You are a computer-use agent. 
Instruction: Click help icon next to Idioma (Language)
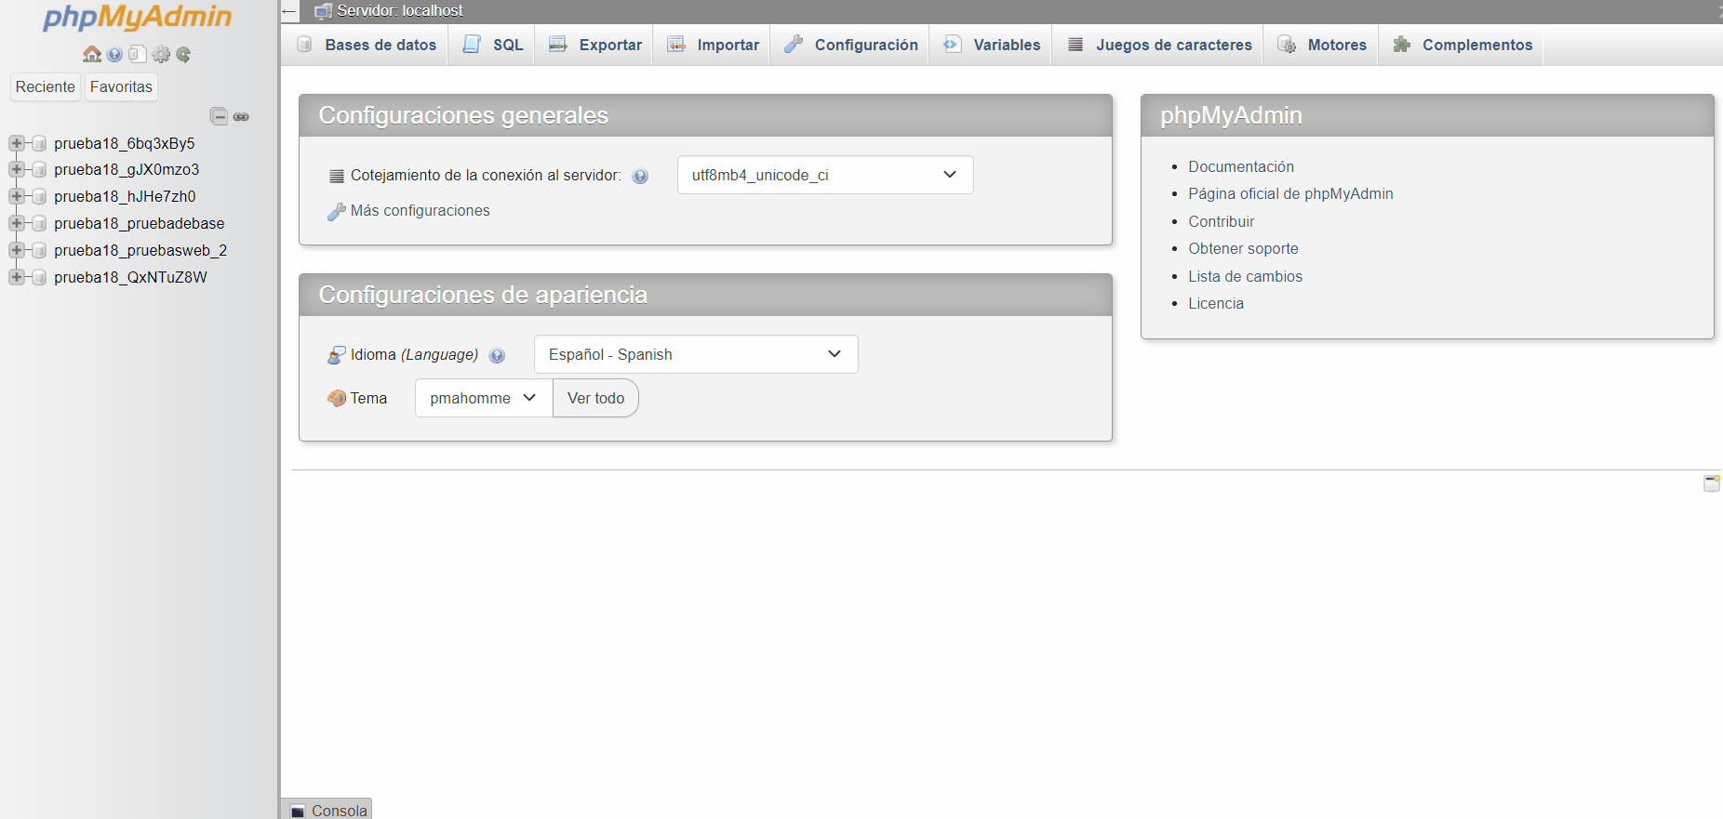click(497, 355)
